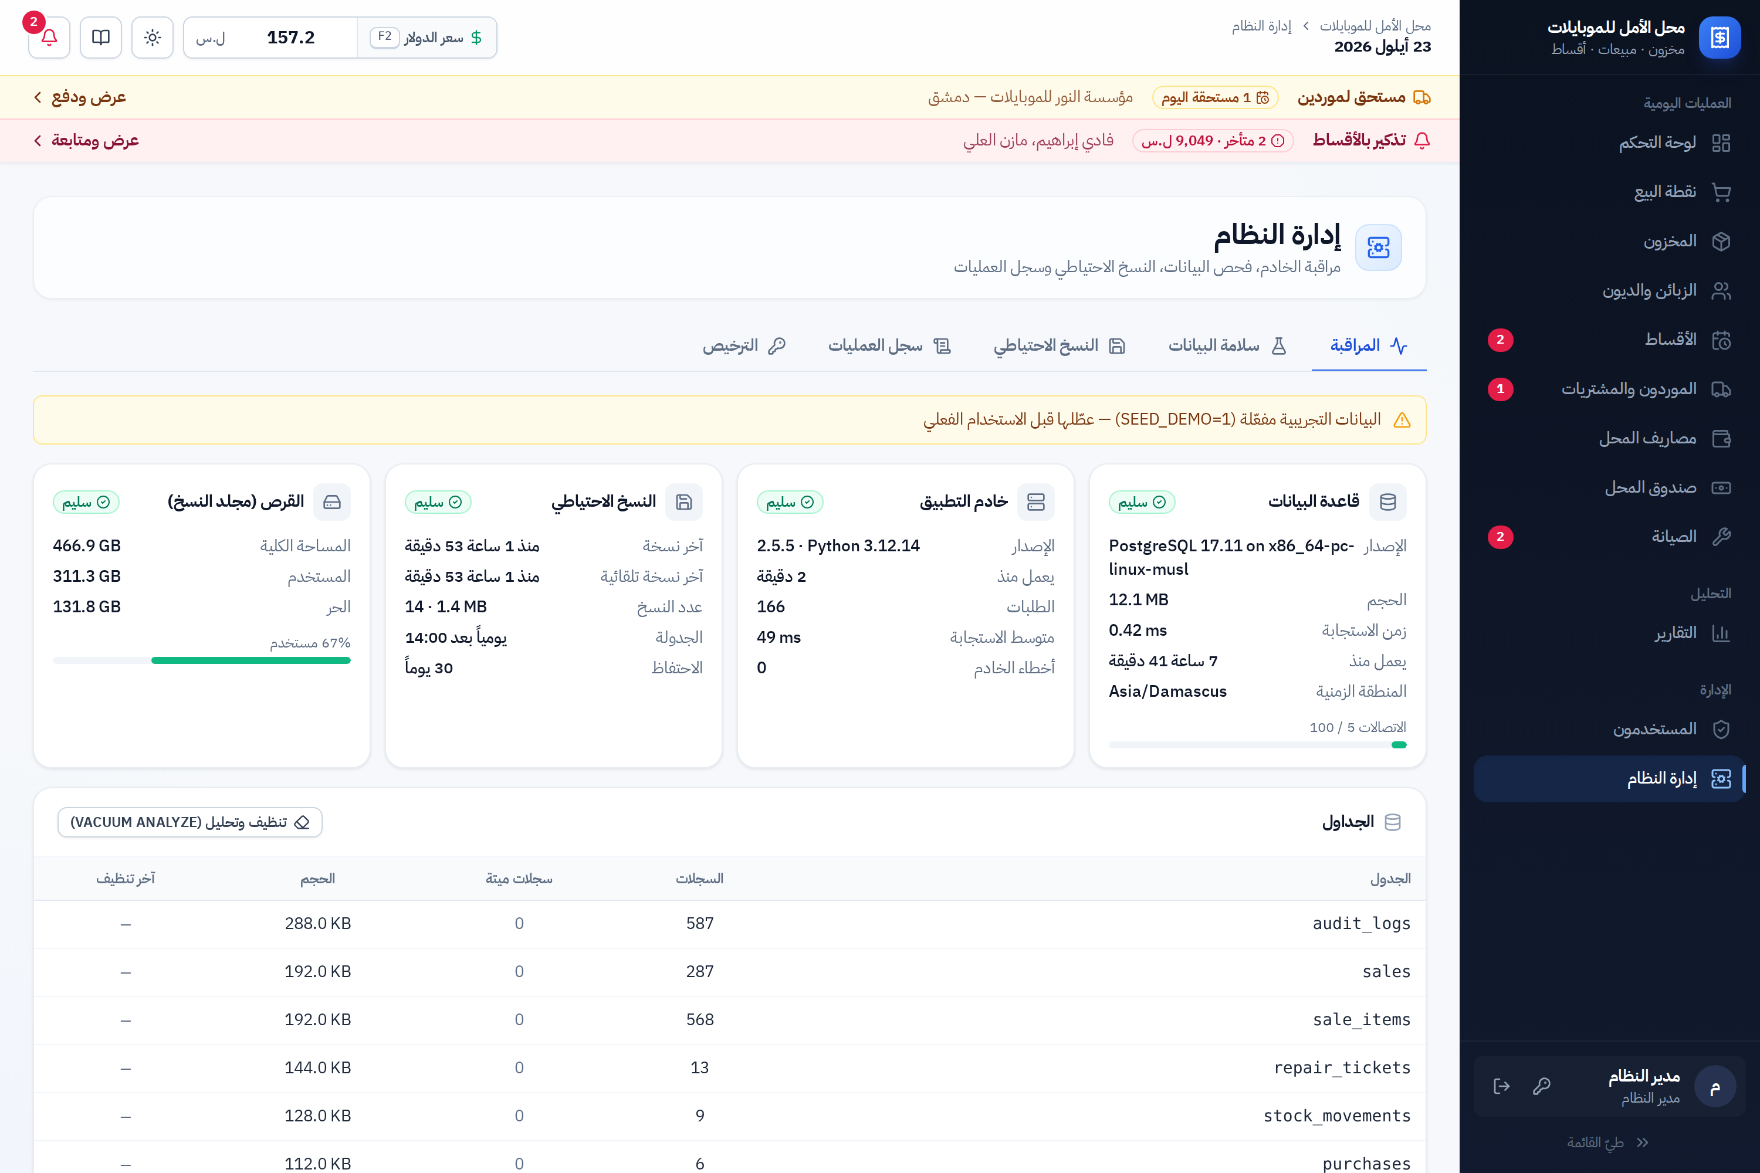The width and height of the screenshot is (1760, 1173).
Task: Click the server icon in خادم التطبيق card
Action: [1035, 501]
